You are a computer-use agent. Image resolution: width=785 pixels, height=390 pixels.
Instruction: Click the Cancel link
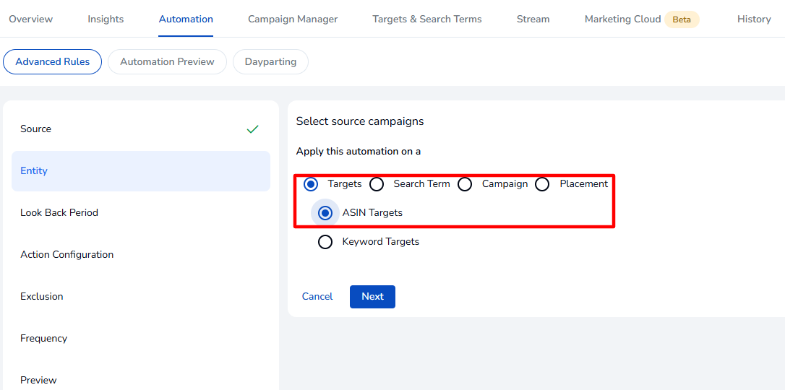click(317, 297)
